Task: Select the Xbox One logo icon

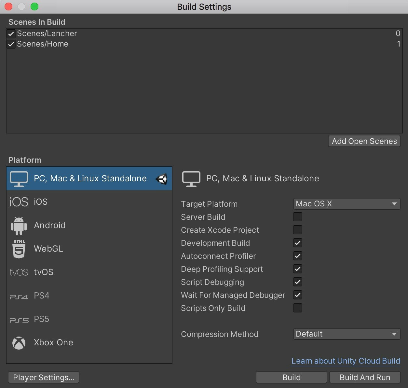Action: tap(19, 343)
